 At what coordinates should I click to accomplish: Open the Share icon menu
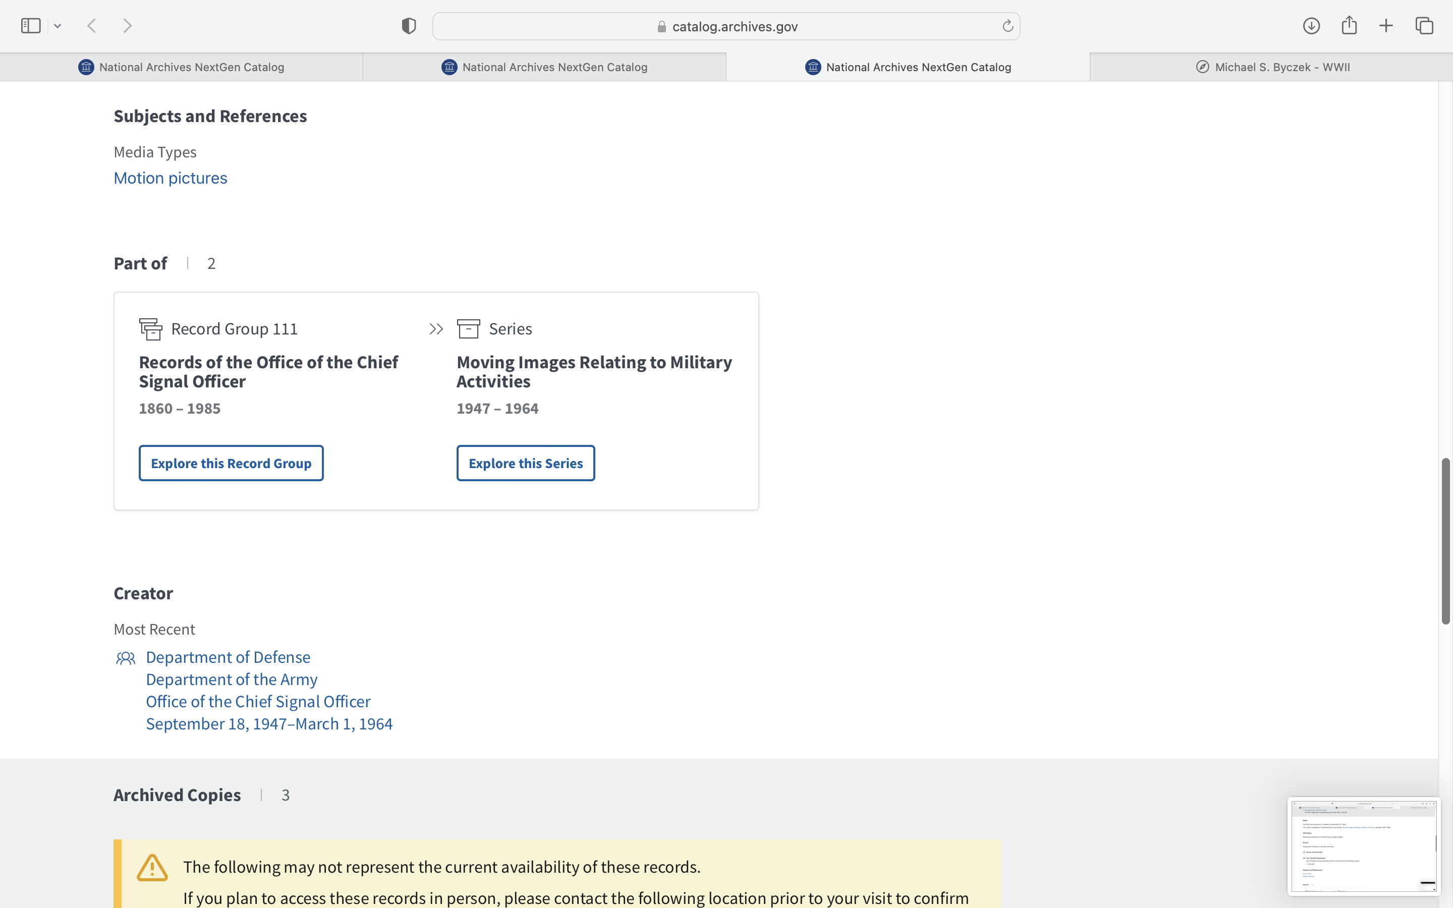click(1349, 25)
